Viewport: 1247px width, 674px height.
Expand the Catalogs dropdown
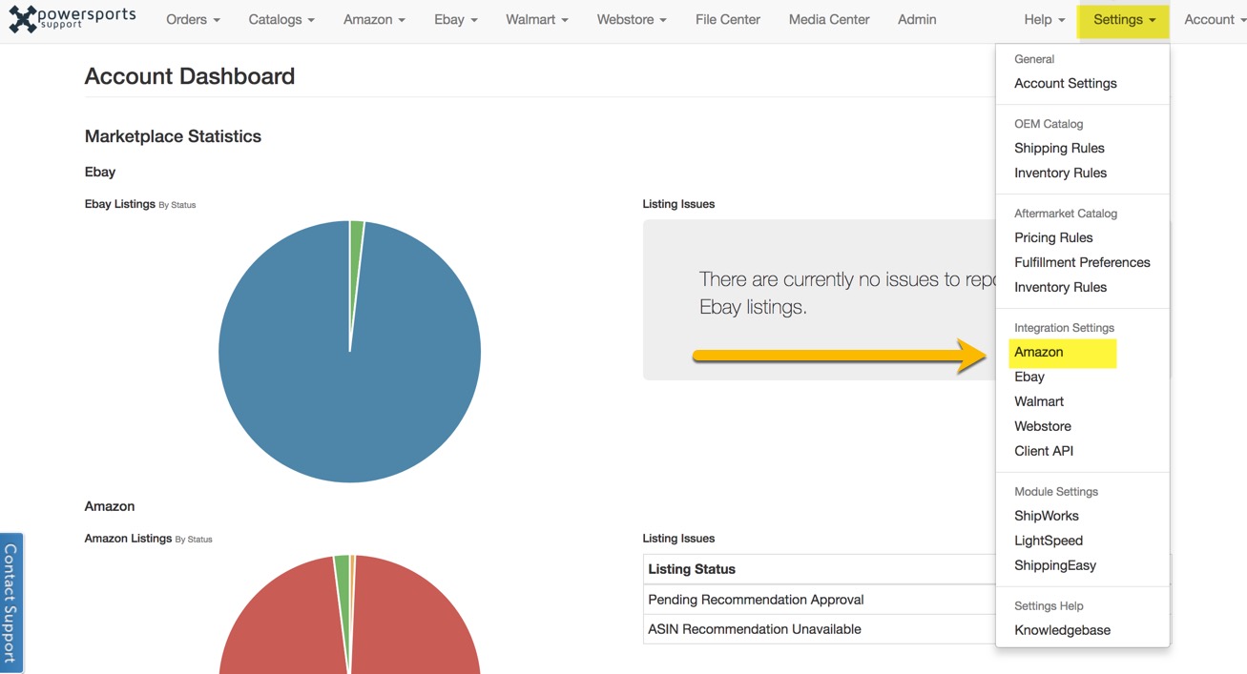pos(281,19)
